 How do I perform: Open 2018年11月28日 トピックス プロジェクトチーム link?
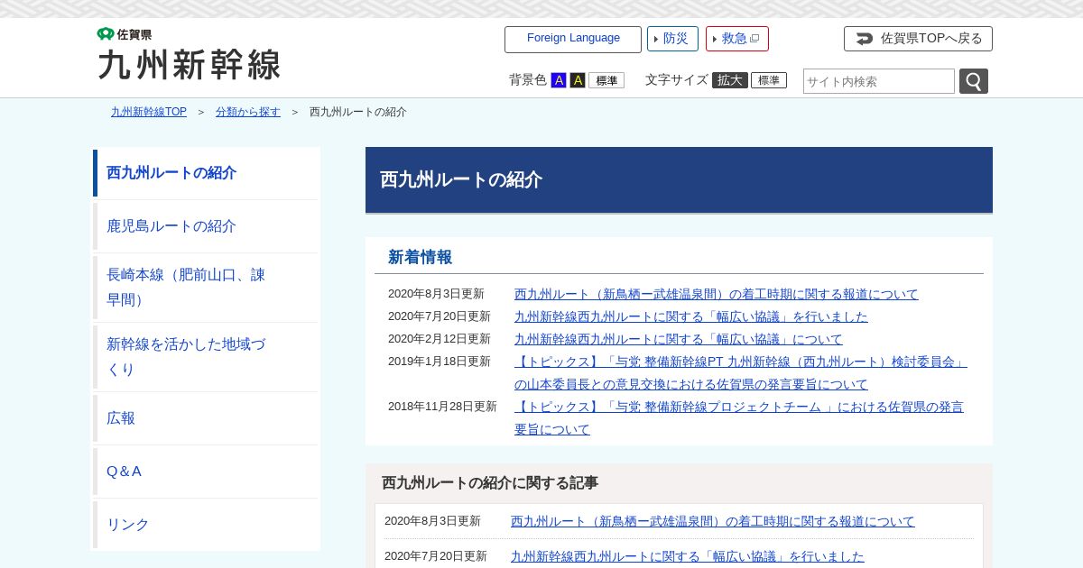(x=739, y=417)
